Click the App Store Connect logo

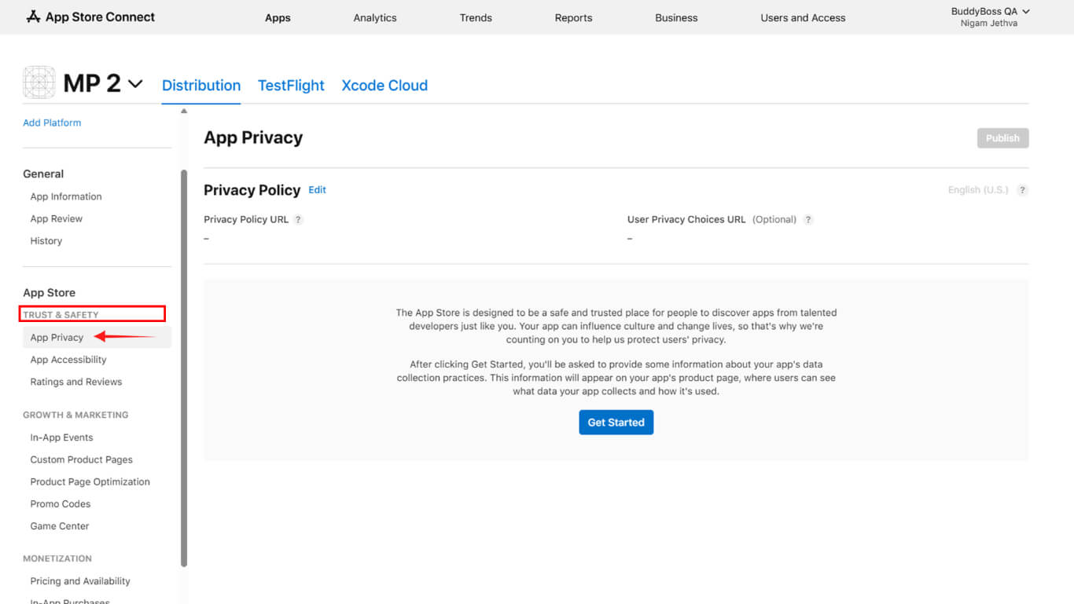point(90,16)
